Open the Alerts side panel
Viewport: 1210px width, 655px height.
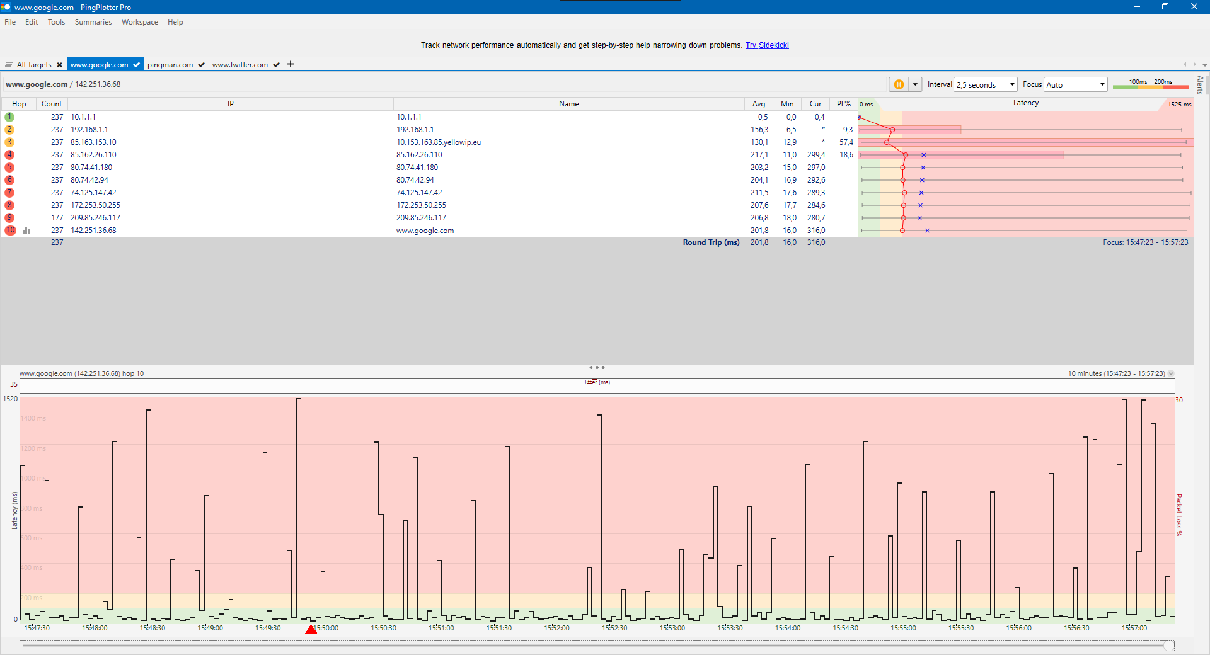tap(1200, 84)
